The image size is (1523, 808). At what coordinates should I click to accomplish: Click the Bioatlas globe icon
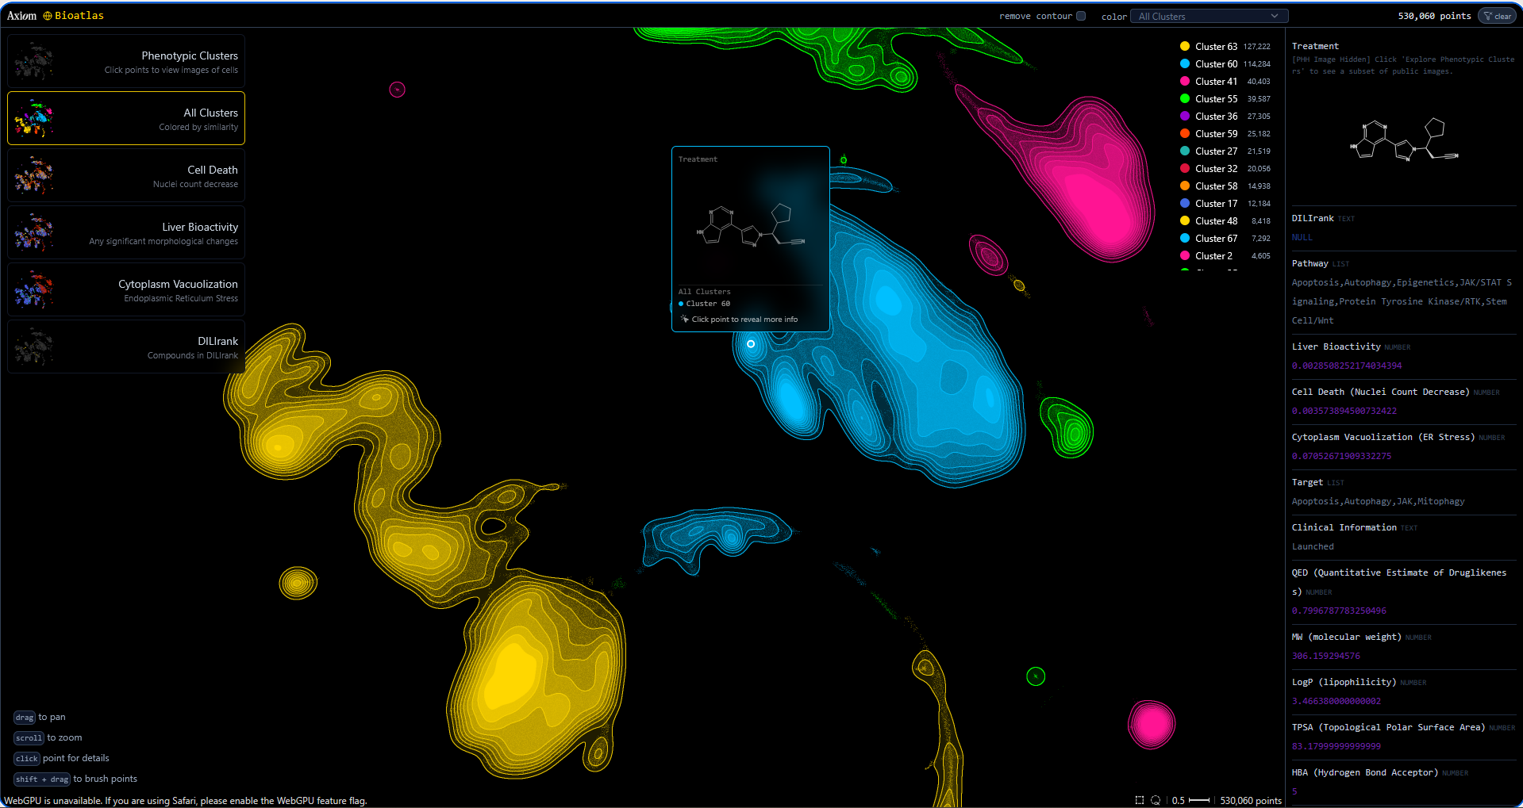pos(48,16)
